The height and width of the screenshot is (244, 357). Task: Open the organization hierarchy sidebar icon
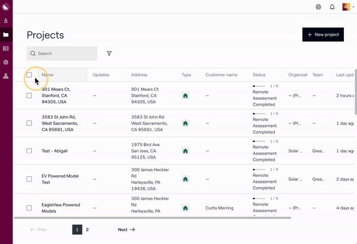(6, 76)
